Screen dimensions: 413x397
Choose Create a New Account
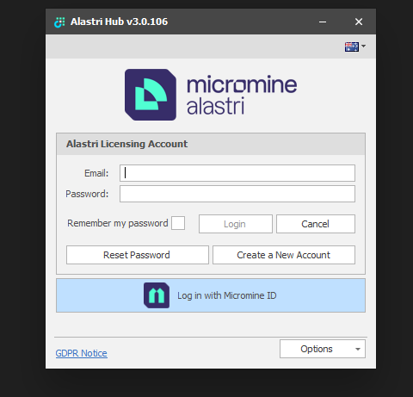284,255
